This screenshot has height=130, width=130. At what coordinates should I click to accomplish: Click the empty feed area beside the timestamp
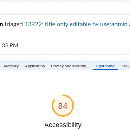[74, 45]
